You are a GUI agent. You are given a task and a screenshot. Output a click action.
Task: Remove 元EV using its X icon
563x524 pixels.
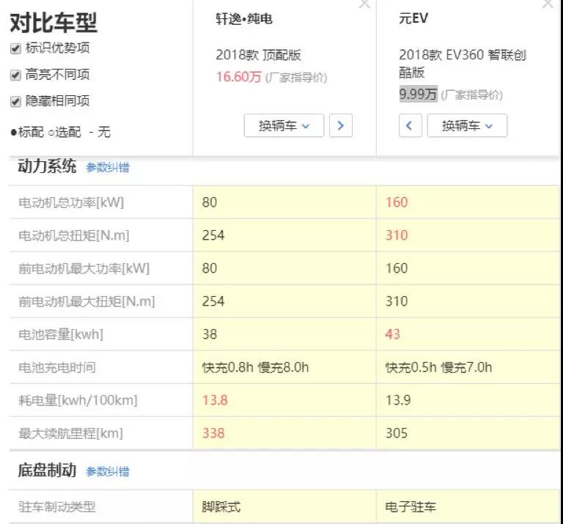[x=547, y=4]
